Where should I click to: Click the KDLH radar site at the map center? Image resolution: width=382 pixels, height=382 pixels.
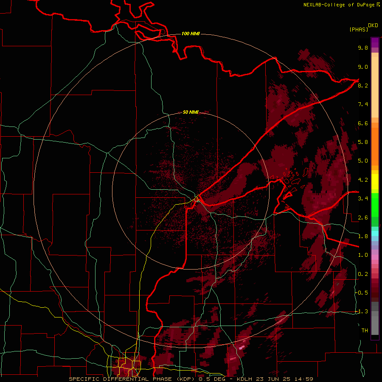coord(197,199)
